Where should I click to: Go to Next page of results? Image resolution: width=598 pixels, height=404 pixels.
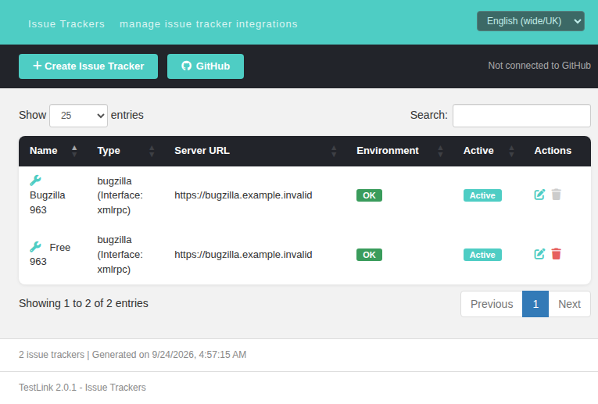[x=569, y=304]
